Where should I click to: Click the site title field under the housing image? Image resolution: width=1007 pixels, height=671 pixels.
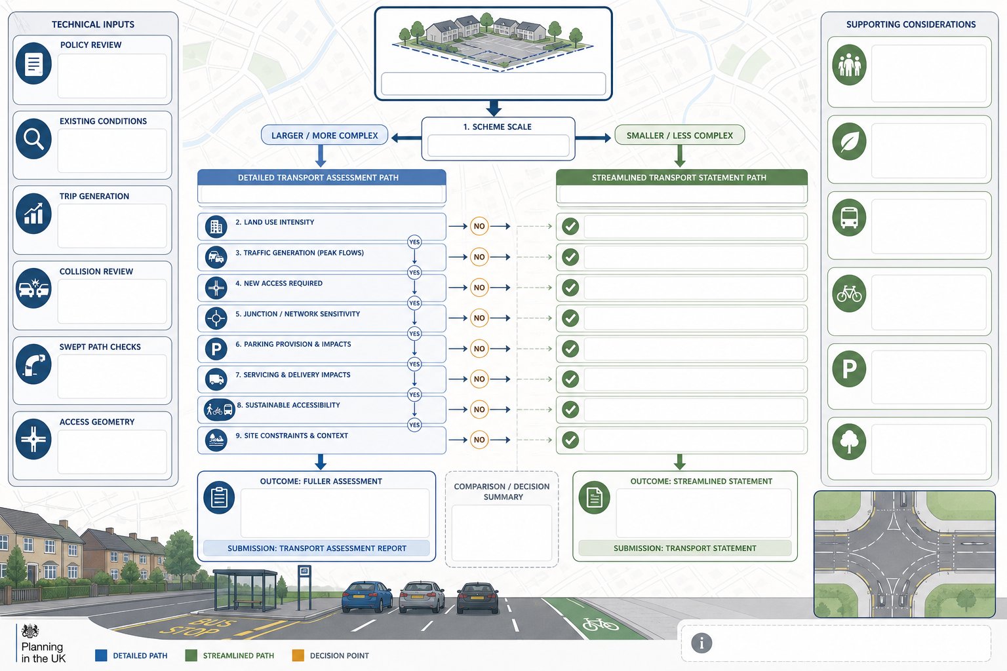pyautogui.click(x=493, y=84)
